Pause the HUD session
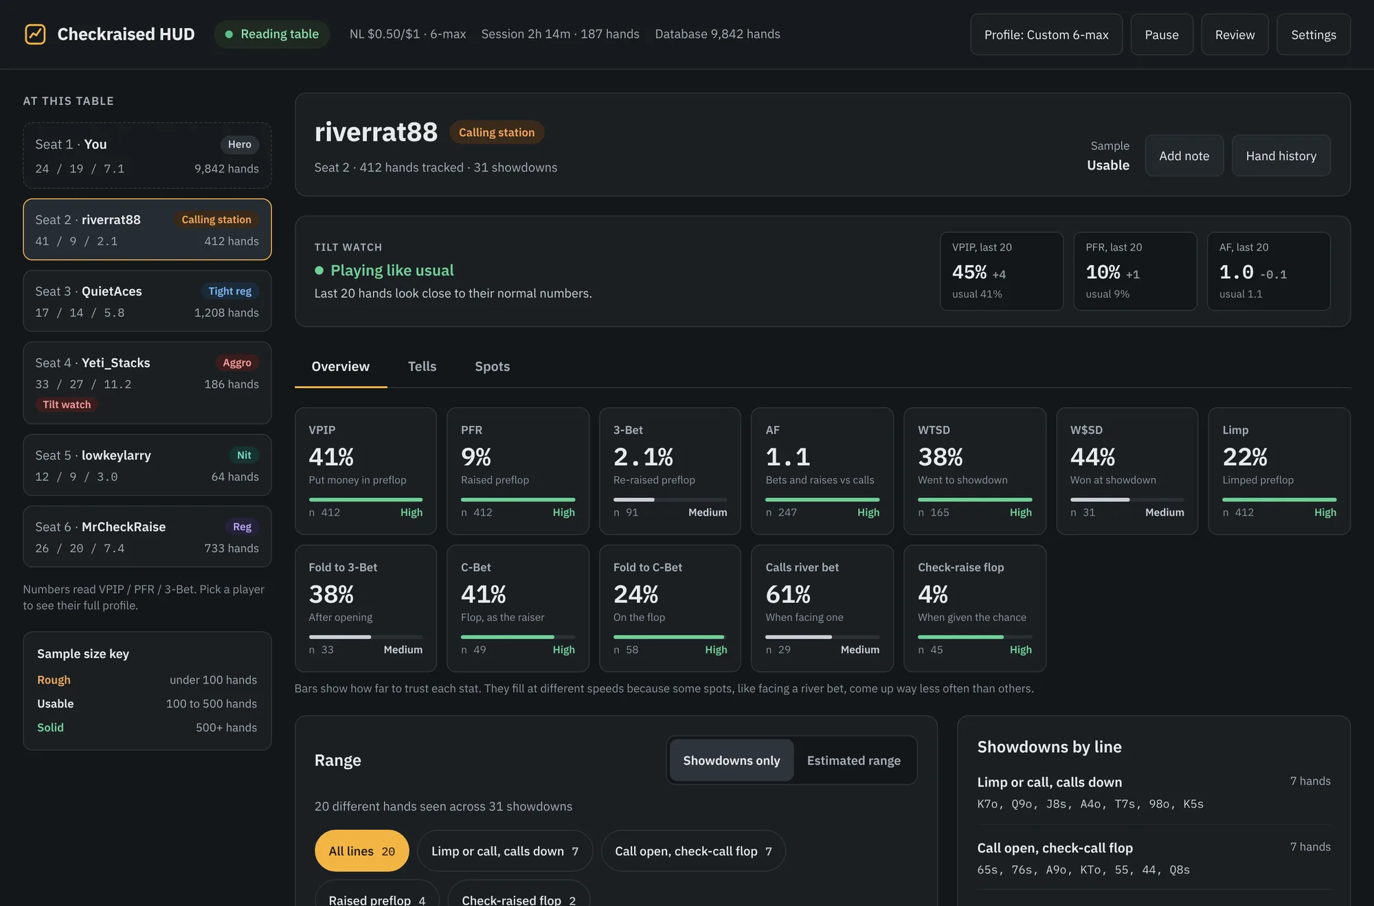The width and height of the screenshot is (1374, 906). click(x=1162, y=34)
